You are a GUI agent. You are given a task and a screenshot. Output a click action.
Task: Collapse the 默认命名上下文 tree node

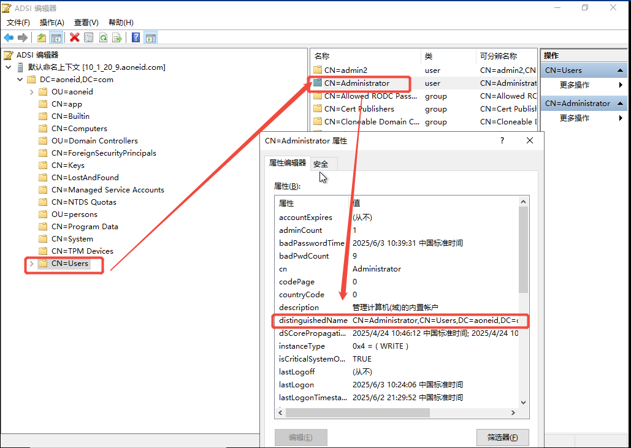9,67
